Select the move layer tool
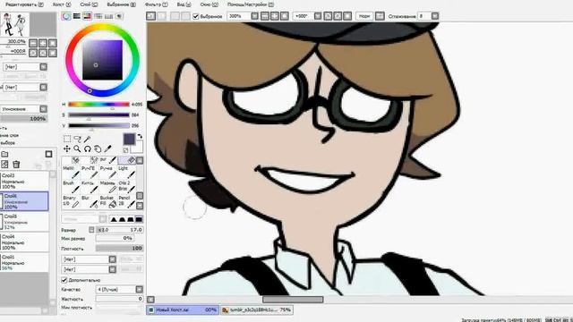The height and width of the screenshot is (322, 573). coord(67,148)
